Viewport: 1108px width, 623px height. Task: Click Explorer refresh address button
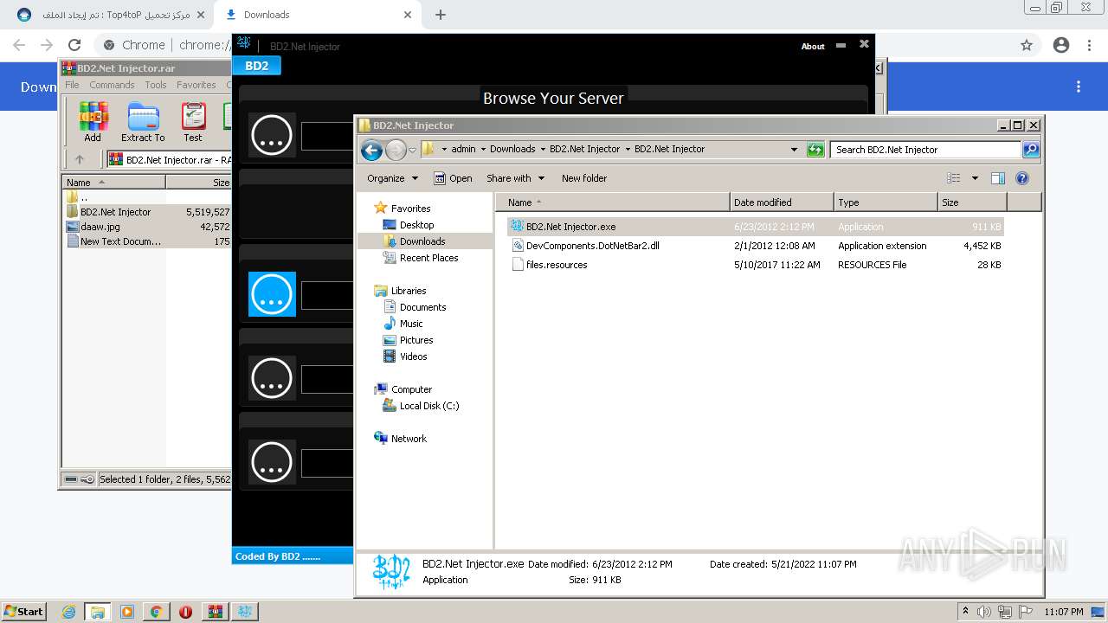tap(815, 150)
